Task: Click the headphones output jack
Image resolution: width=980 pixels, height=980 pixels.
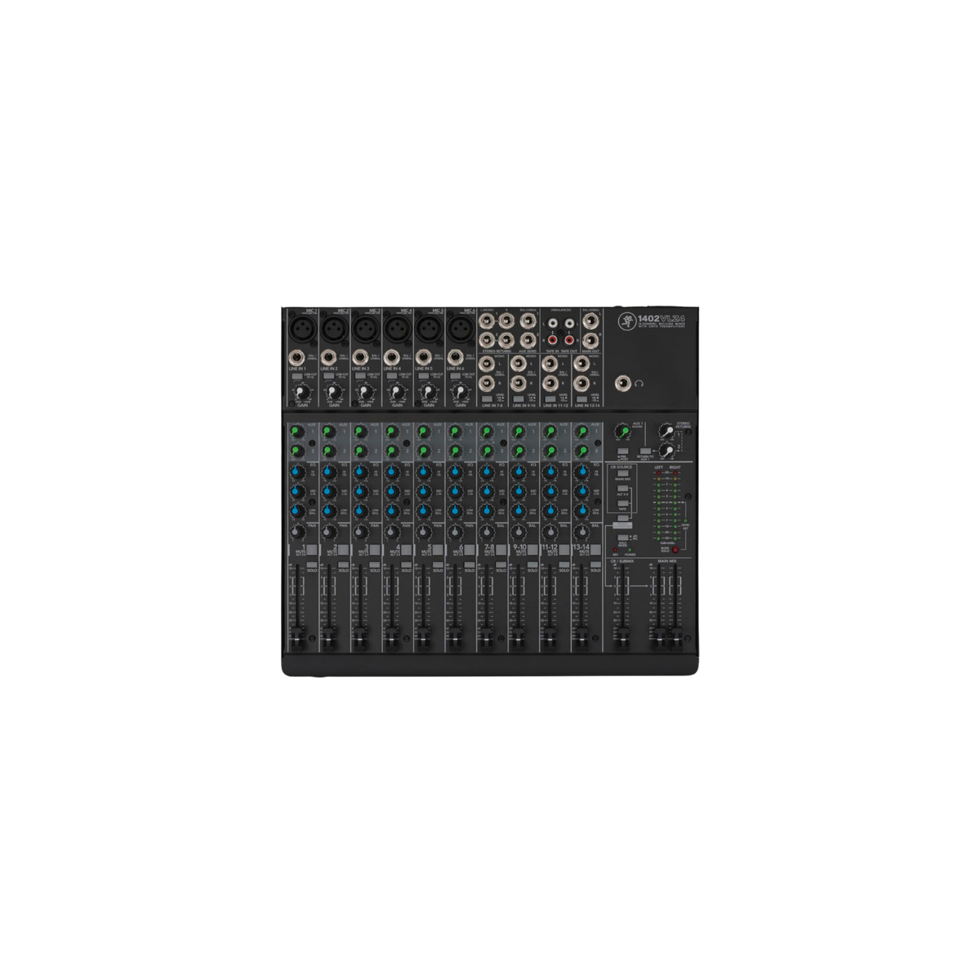Action: pyautogui.click(x=623, y=385)
